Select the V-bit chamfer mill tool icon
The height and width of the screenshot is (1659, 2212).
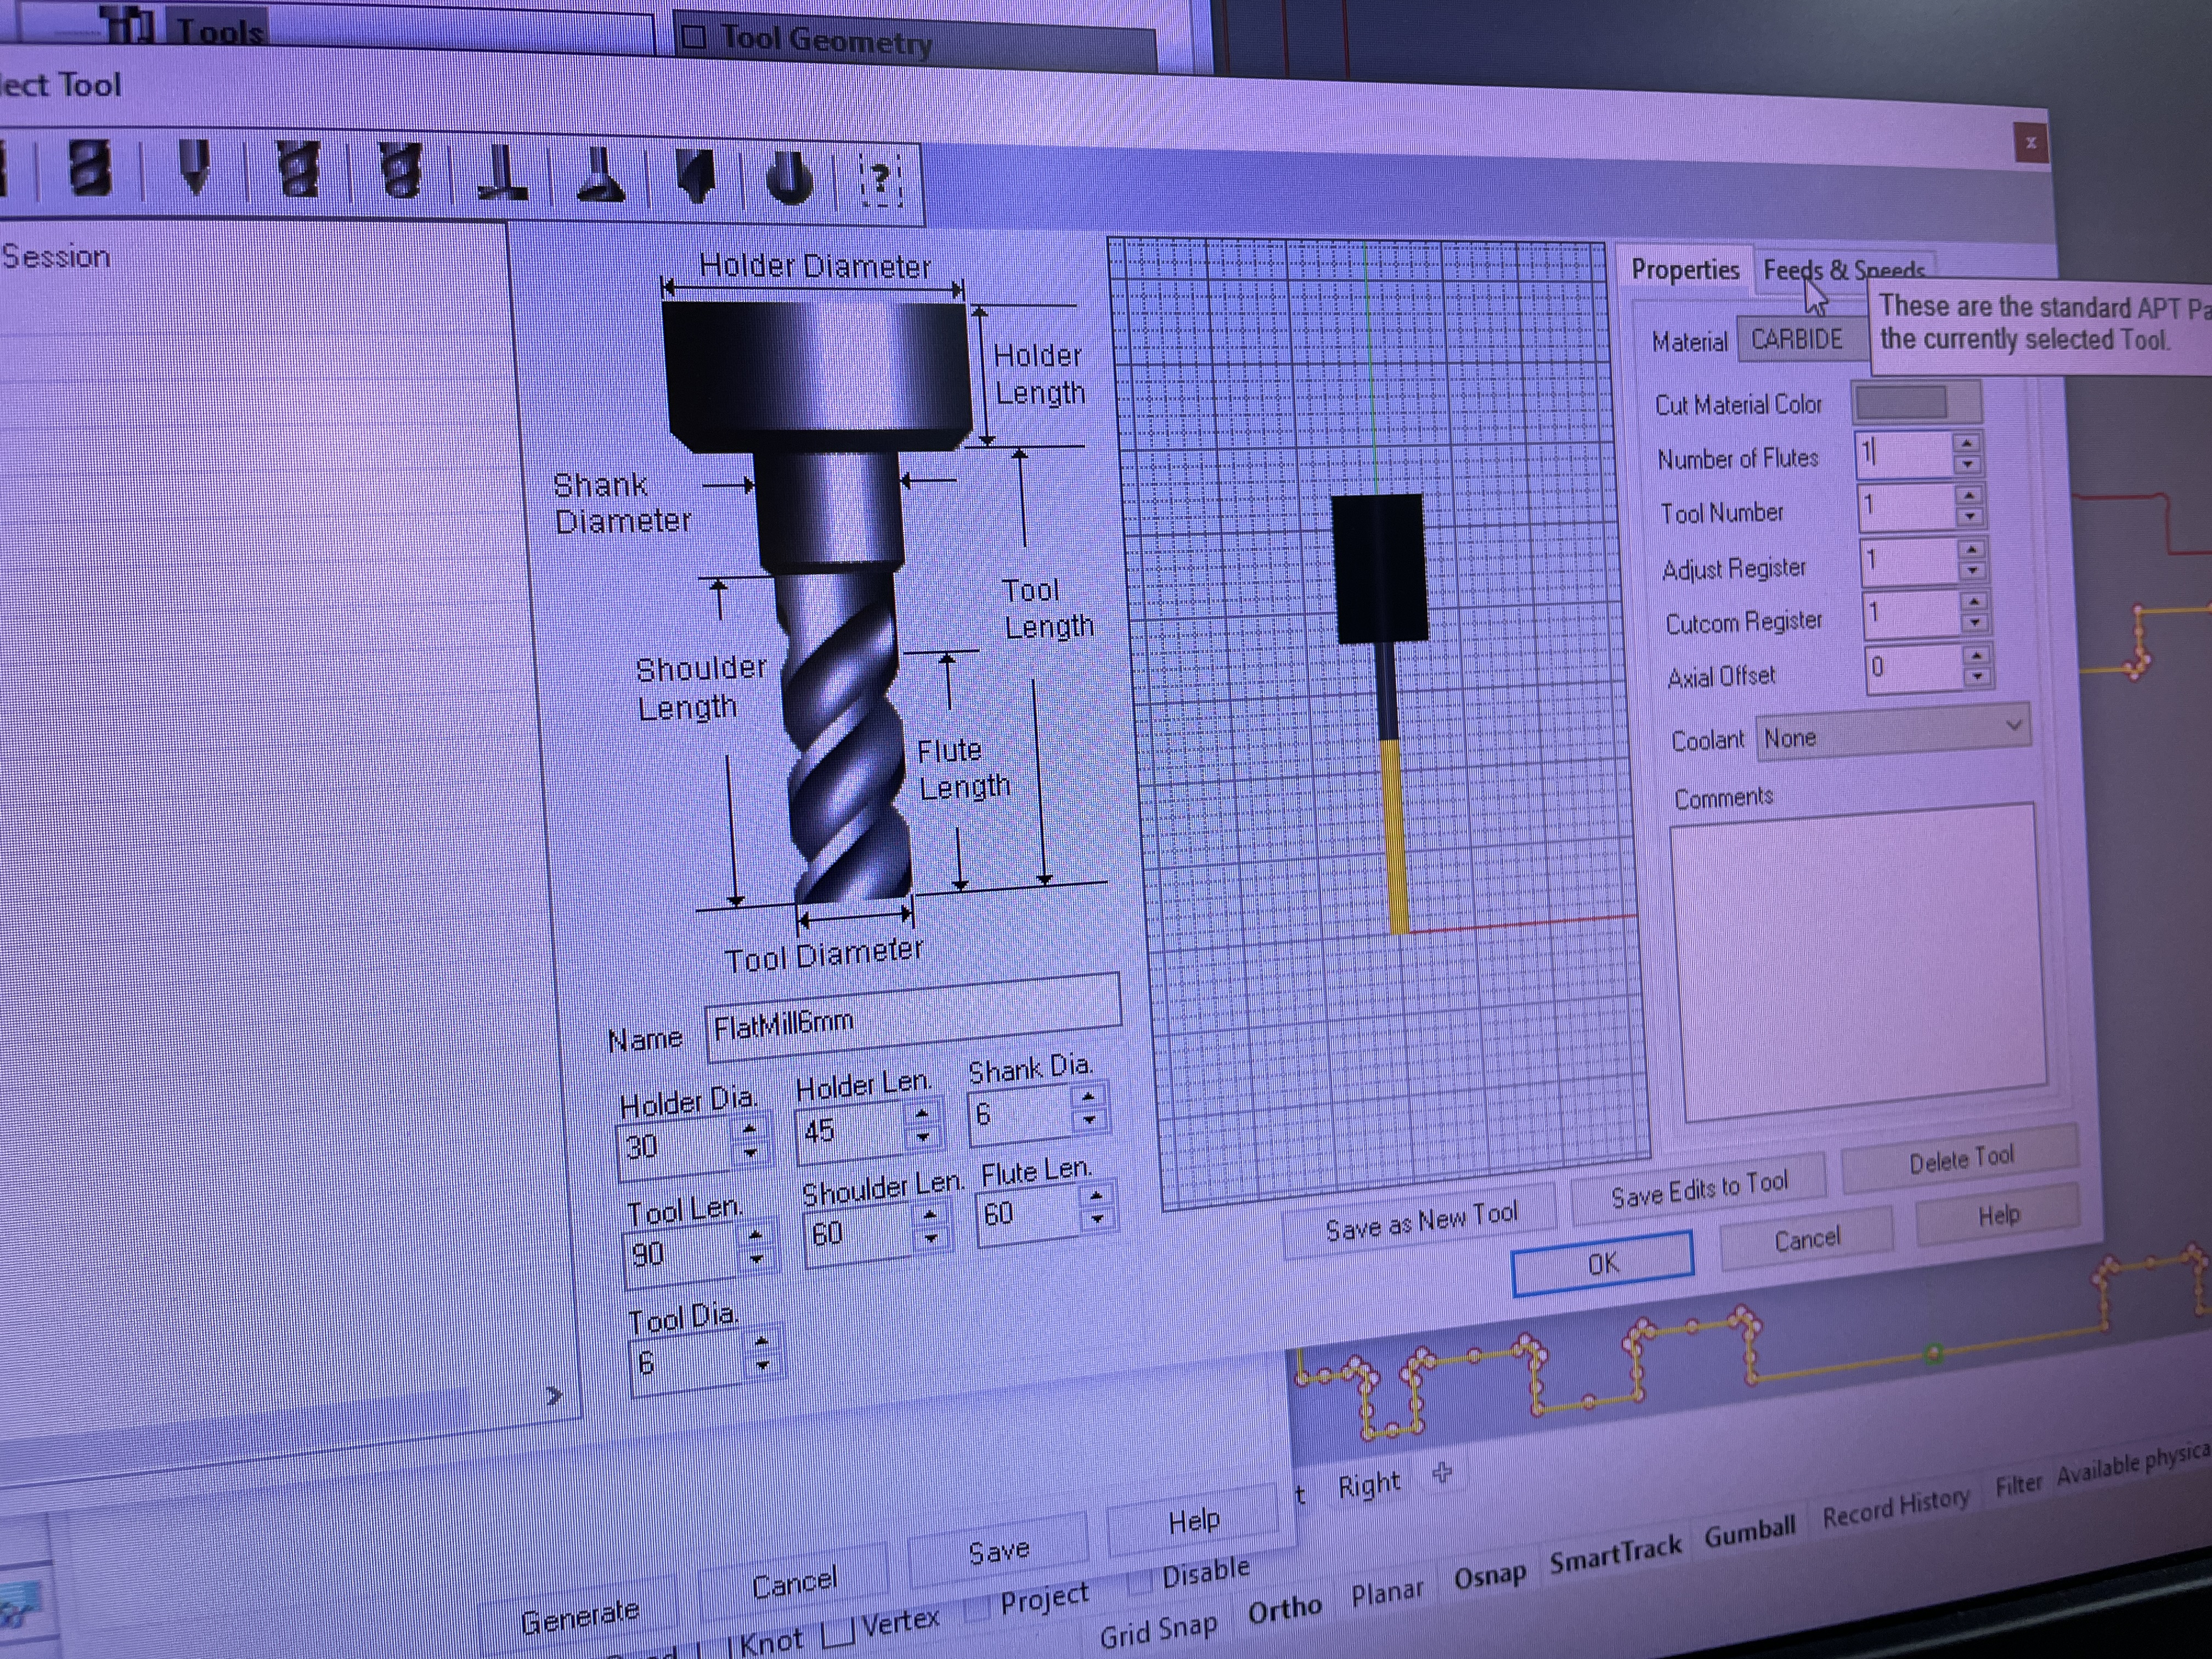click(x=194, y=167)
